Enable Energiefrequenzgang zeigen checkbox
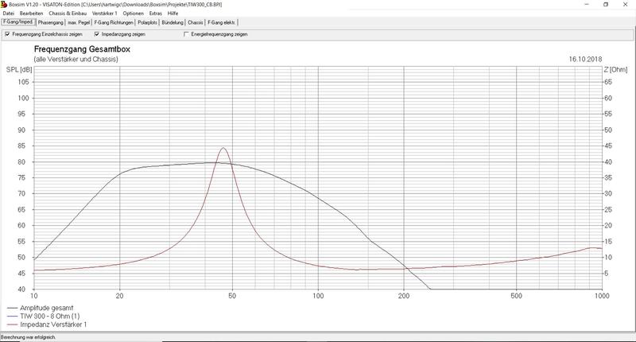 pos(187,35)
